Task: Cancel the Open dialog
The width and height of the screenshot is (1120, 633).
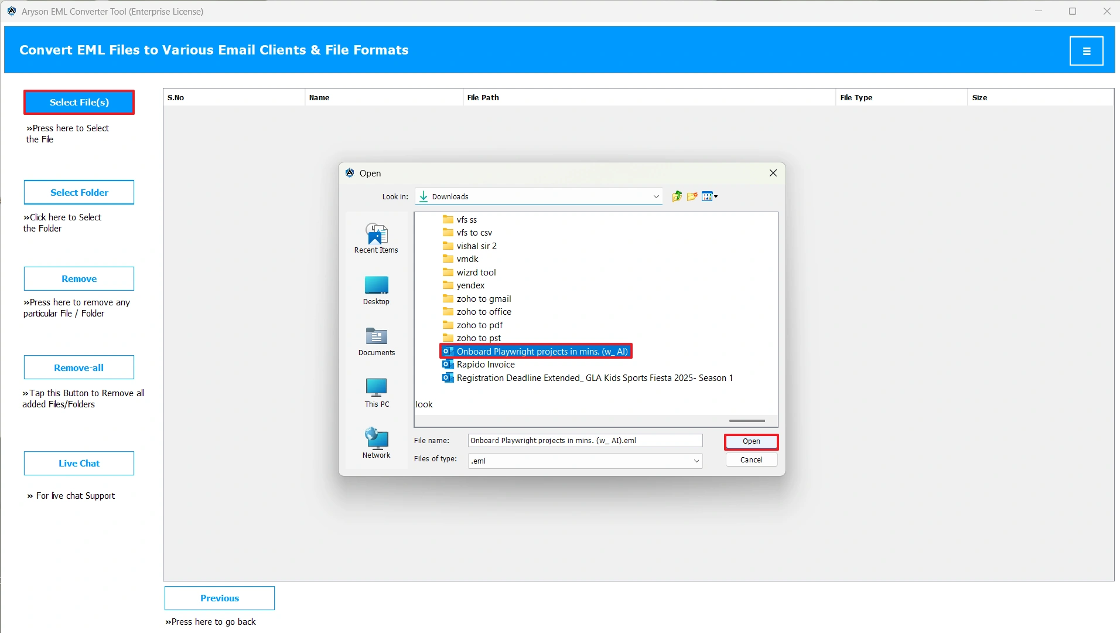Action: tap(750, 460)
